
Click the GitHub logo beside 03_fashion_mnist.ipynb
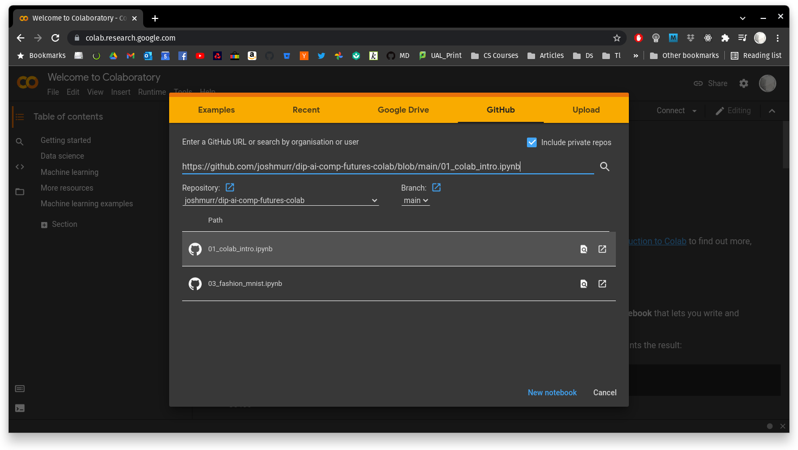tap(195, 284)
